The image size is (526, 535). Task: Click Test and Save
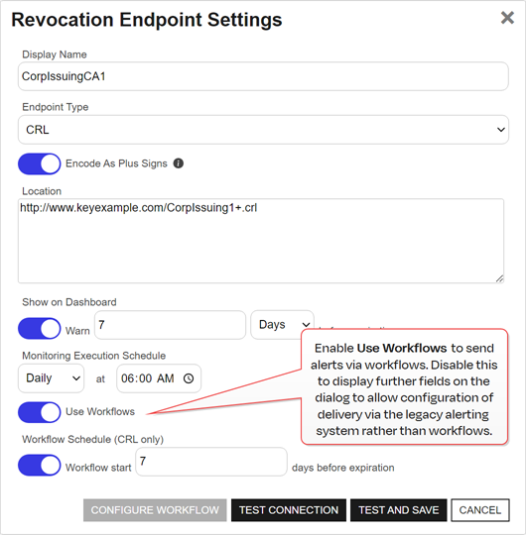click(399, 510)
